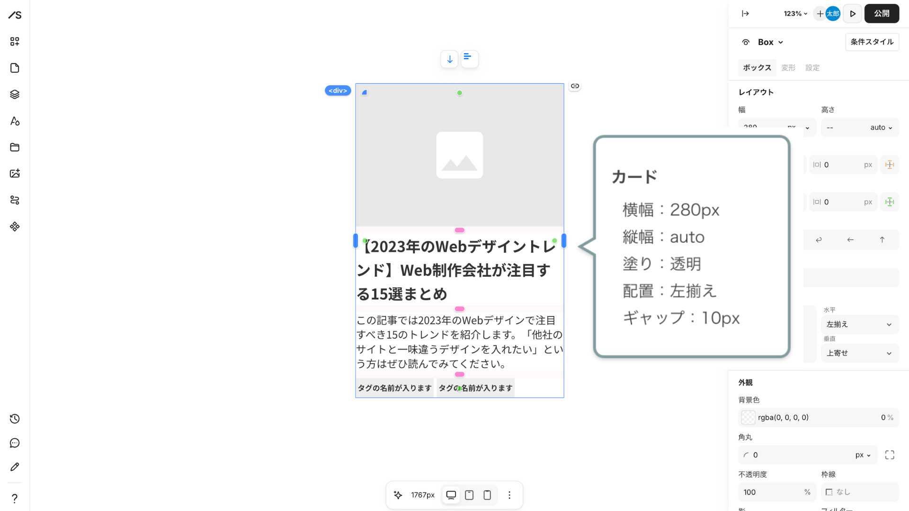
Task: Open the version History icon
Action: coord(14,419)
